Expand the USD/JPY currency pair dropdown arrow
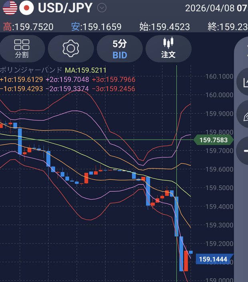 (x=102, y=8)
